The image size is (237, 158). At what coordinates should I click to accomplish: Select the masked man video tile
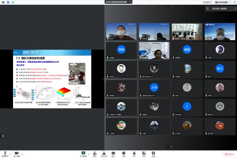point(121,32)
